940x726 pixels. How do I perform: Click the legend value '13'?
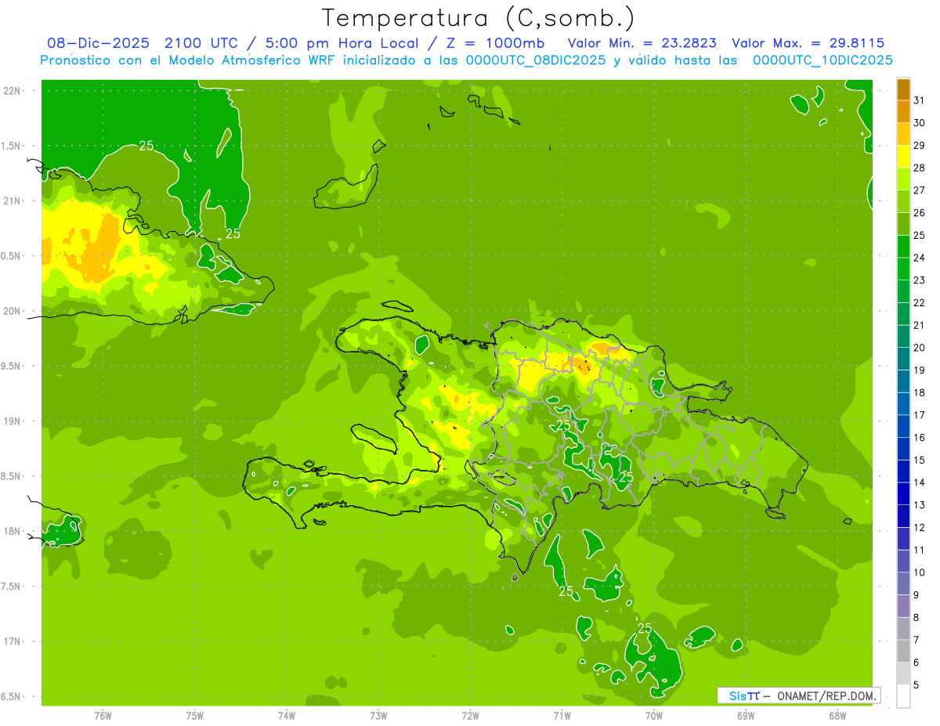920,505
